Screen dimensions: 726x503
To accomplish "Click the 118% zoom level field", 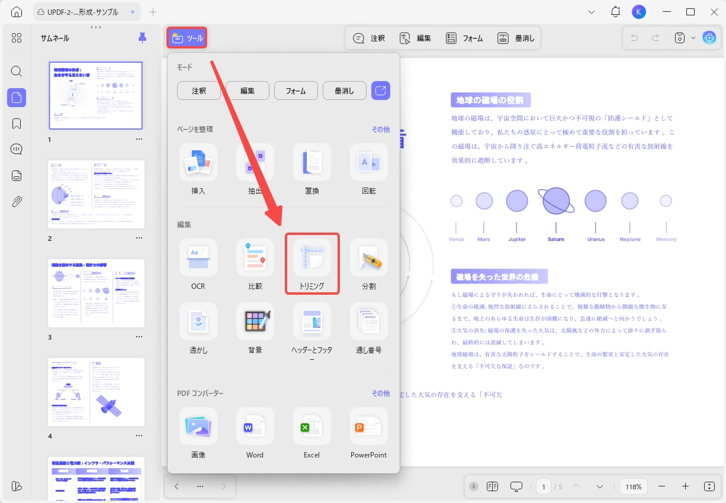I will click(x=634, y=486).
